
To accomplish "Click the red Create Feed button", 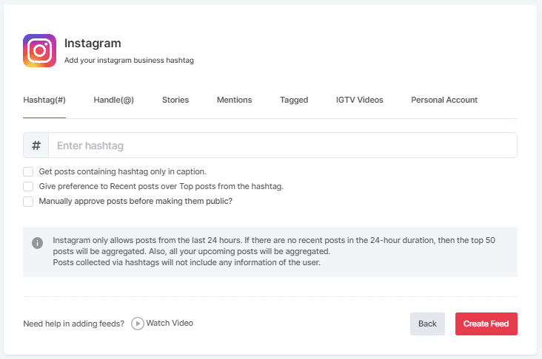I will coord(486,324).
